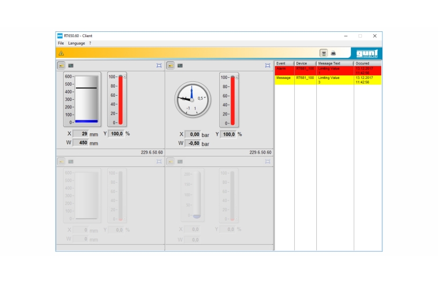Image resolution: width=438 pixels, height=283 pixels.
Task: Open the Language menu
Action: click(x=76, y=43)
